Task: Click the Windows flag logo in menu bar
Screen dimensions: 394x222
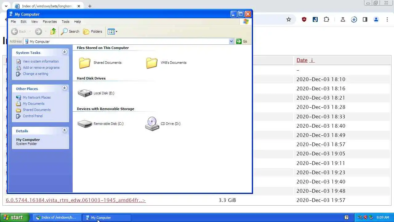Action: pos(246,22)
